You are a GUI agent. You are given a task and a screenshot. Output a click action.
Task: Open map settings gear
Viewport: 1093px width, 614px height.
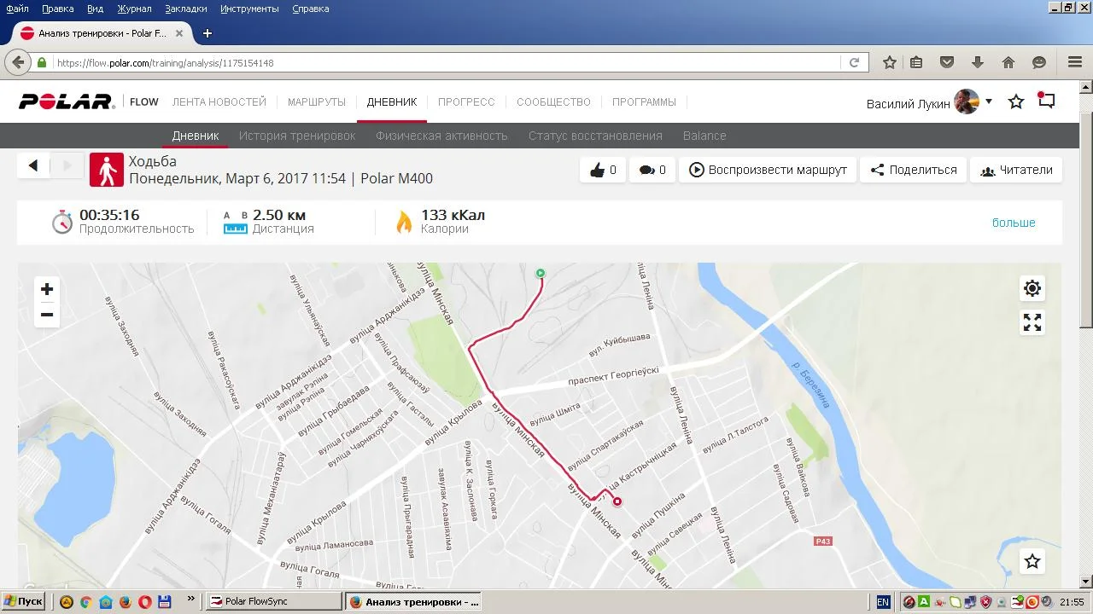[x=1032, y=288]
